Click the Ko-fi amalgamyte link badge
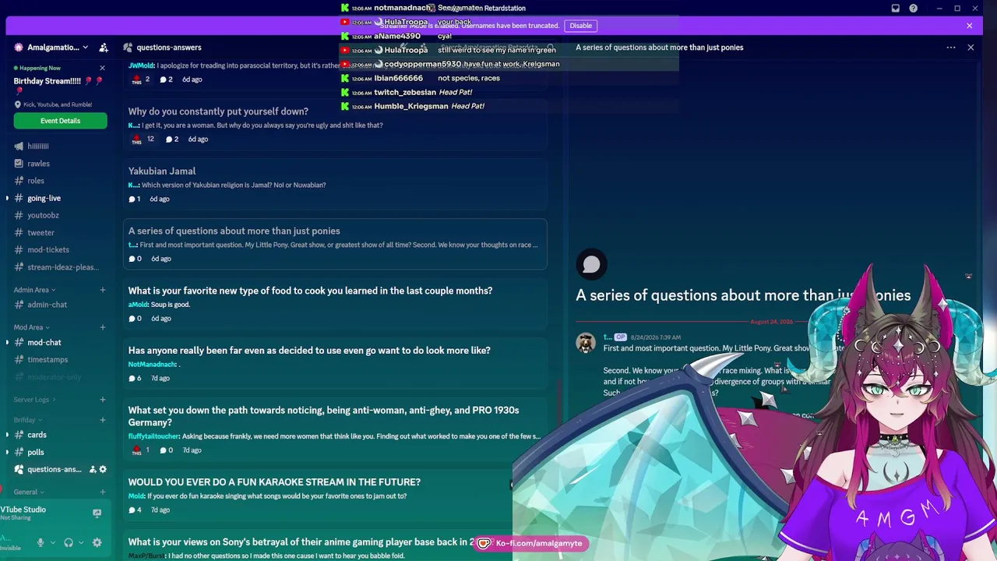Screen dimensions: 997x561 pyautogui.click(x=532, y=543)
